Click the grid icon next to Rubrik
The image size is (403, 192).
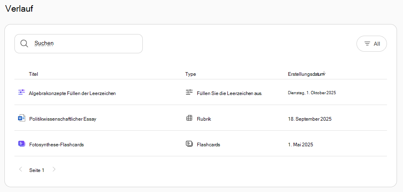(189, 118)
